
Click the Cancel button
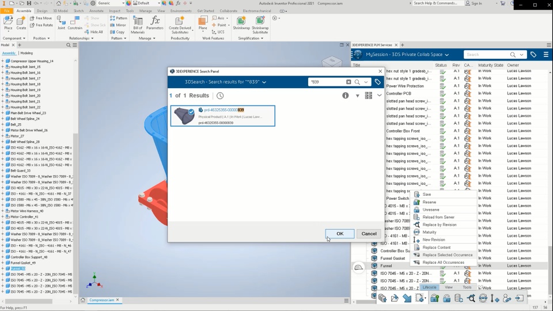(369, 233)
